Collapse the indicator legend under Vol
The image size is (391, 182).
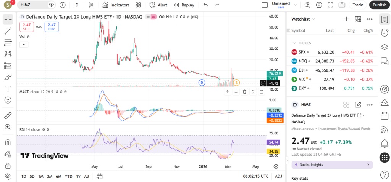[x=24, y=45]
